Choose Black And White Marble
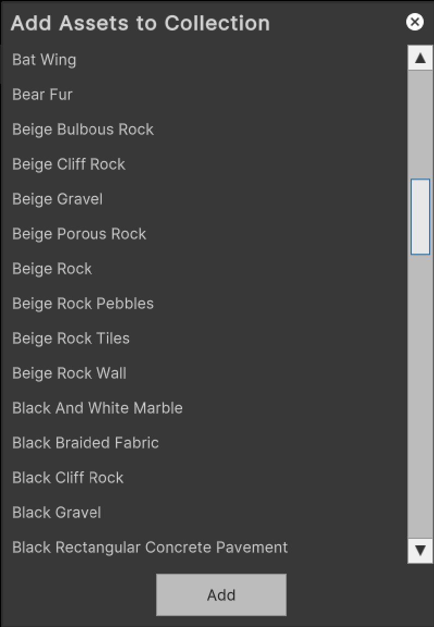434x627 pixels. [x=97, y=408]
